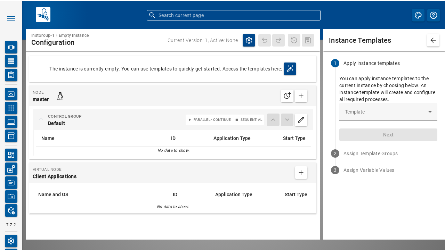Click the InstGroup-1 breadcrumb link
445x250 pixels.
click(43, 35)
